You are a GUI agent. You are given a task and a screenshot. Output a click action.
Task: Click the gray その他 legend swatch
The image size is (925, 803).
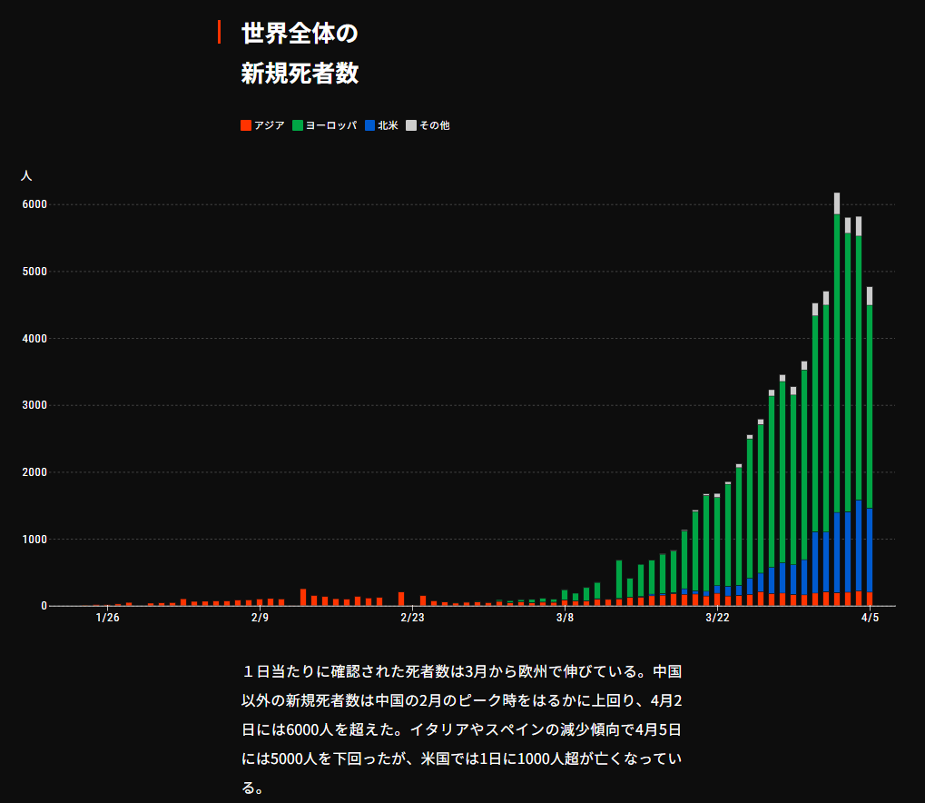point(411,125)
